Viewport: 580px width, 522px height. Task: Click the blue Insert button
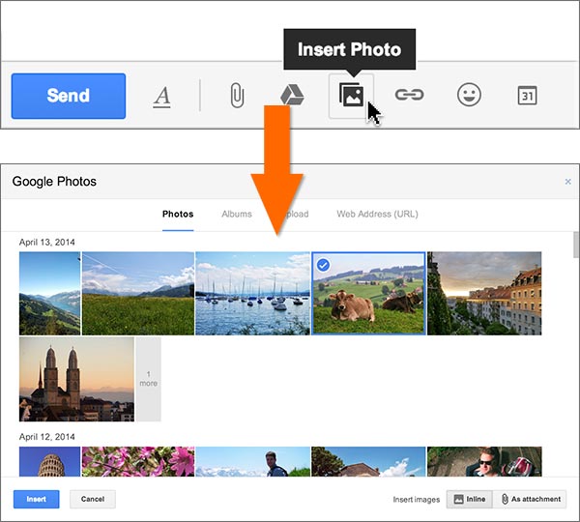tap(37, 499)
